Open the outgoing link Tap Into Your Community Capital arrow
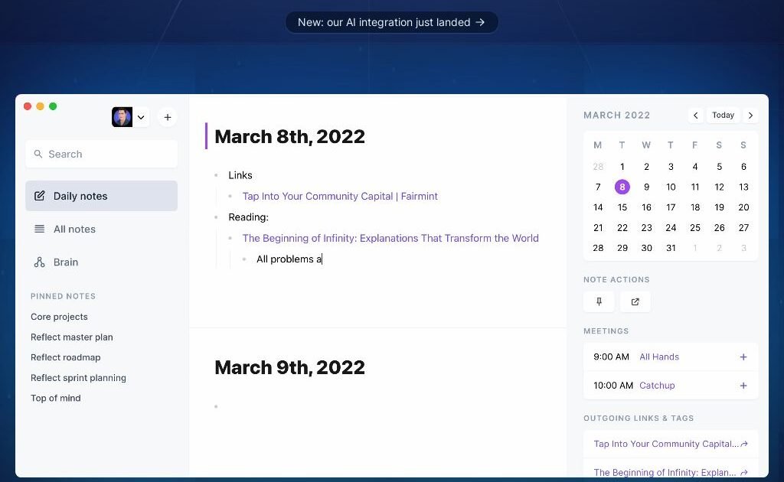Viewport: 784px width, 482px height. (743, 444)
